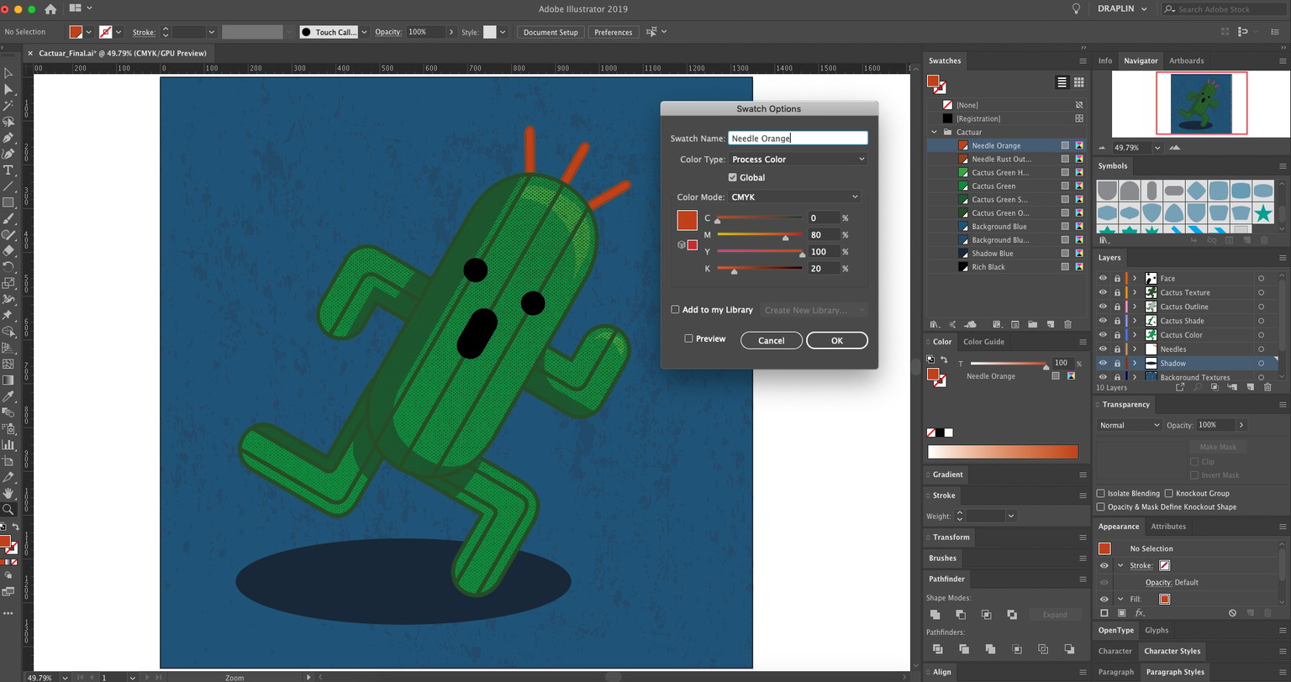Click the OK button in Swatch Options
Screen dimensions: 1291x682
836,340
